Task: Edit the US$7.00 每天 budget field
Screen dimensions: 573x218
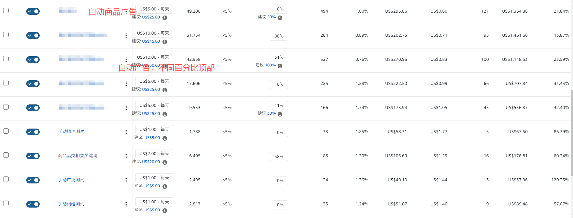Action: pyautogui.click(x=154, y=154)
